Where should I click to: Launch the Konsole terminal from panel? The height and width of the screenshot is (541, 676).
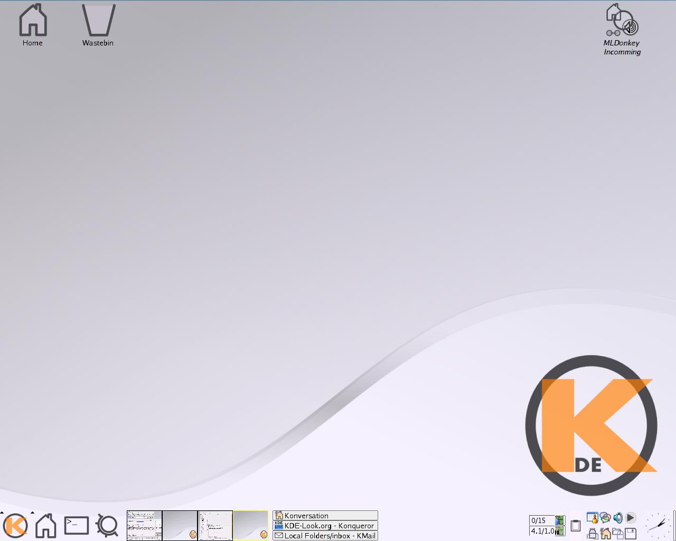click(77, 525)
